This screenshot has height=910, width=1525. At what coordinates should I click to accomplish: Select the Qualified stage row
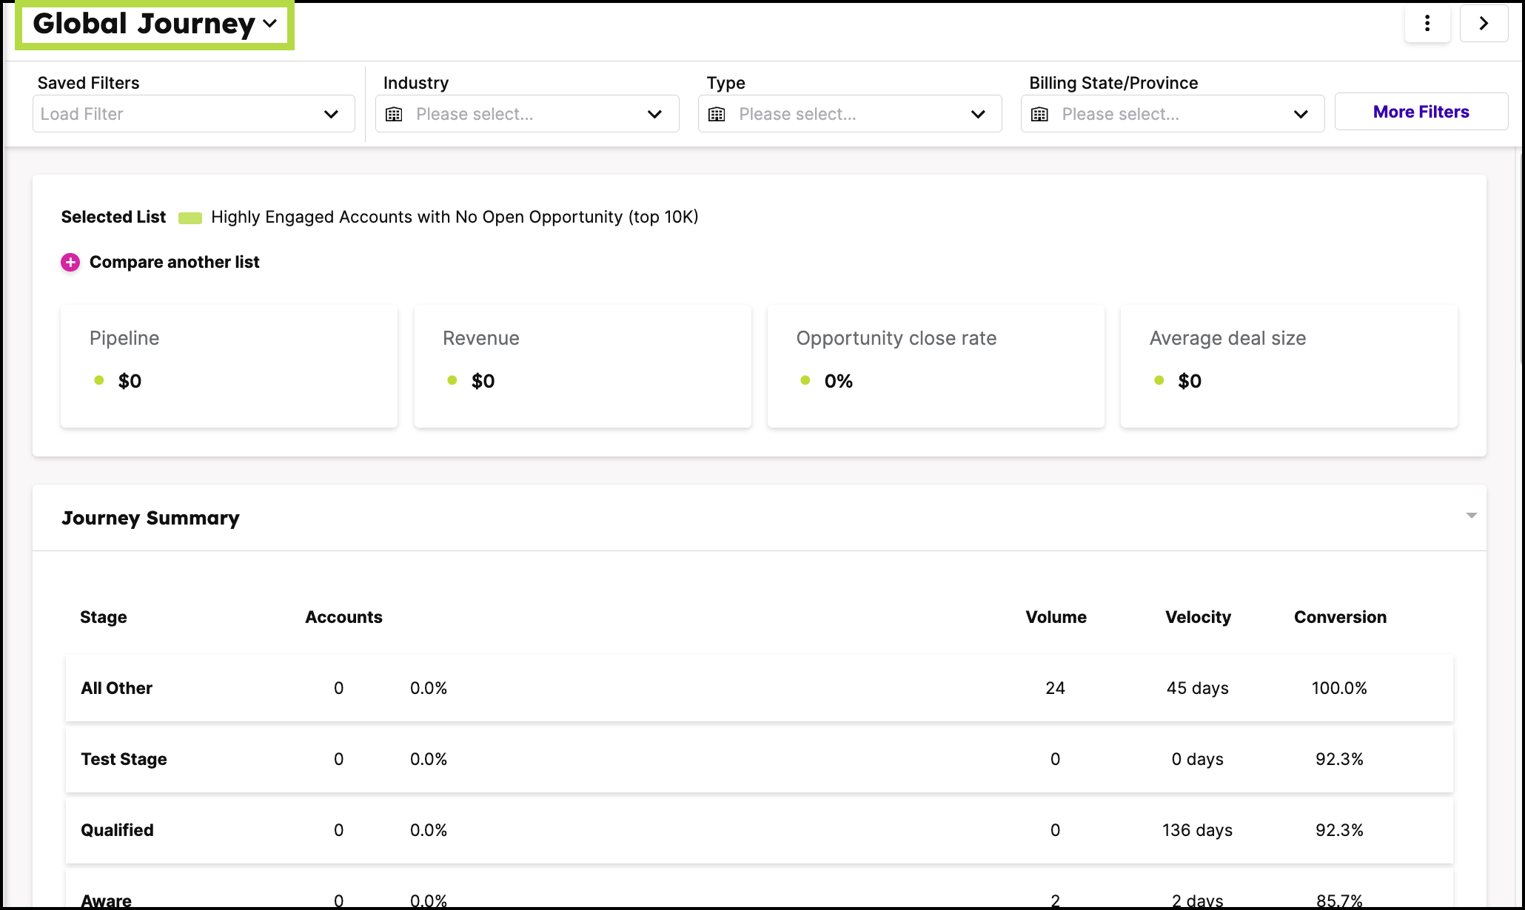point(760,830)
